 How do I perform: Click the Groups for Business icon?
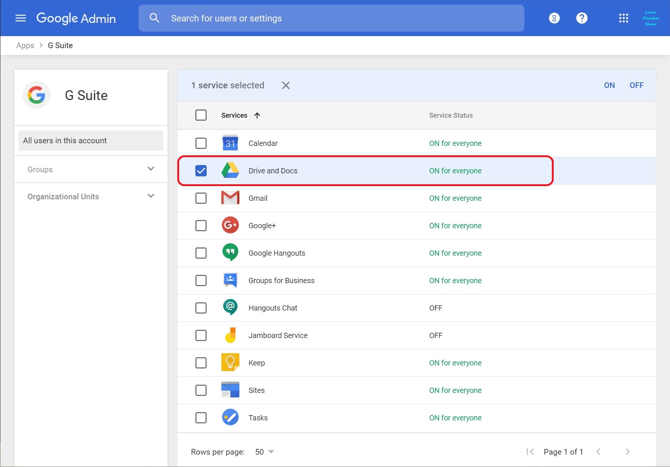(x=230, y=280)
